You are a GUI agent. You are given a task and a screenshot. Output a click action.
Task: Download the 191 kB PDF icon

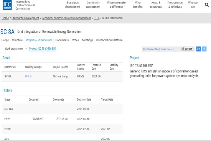coord(58,119)
